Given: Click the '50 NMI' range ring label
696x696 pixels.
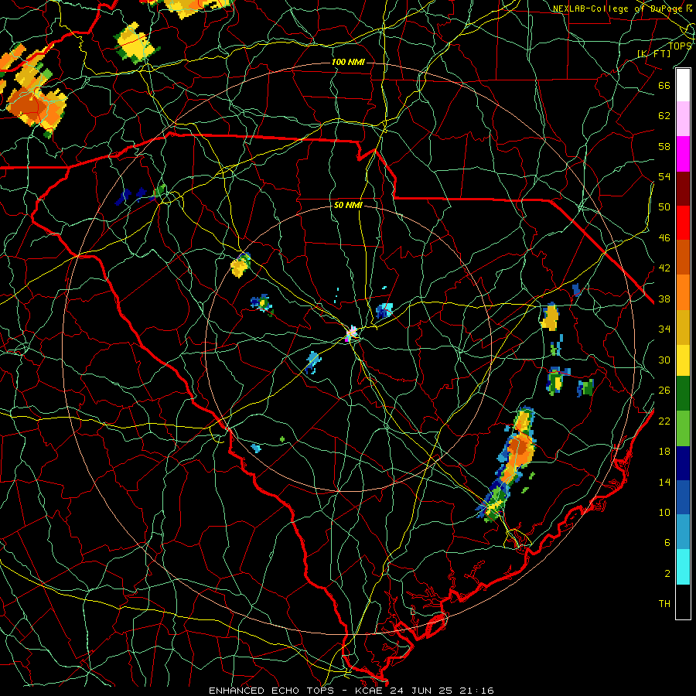Looking at the screenshot, I should [x=348, y=205].
